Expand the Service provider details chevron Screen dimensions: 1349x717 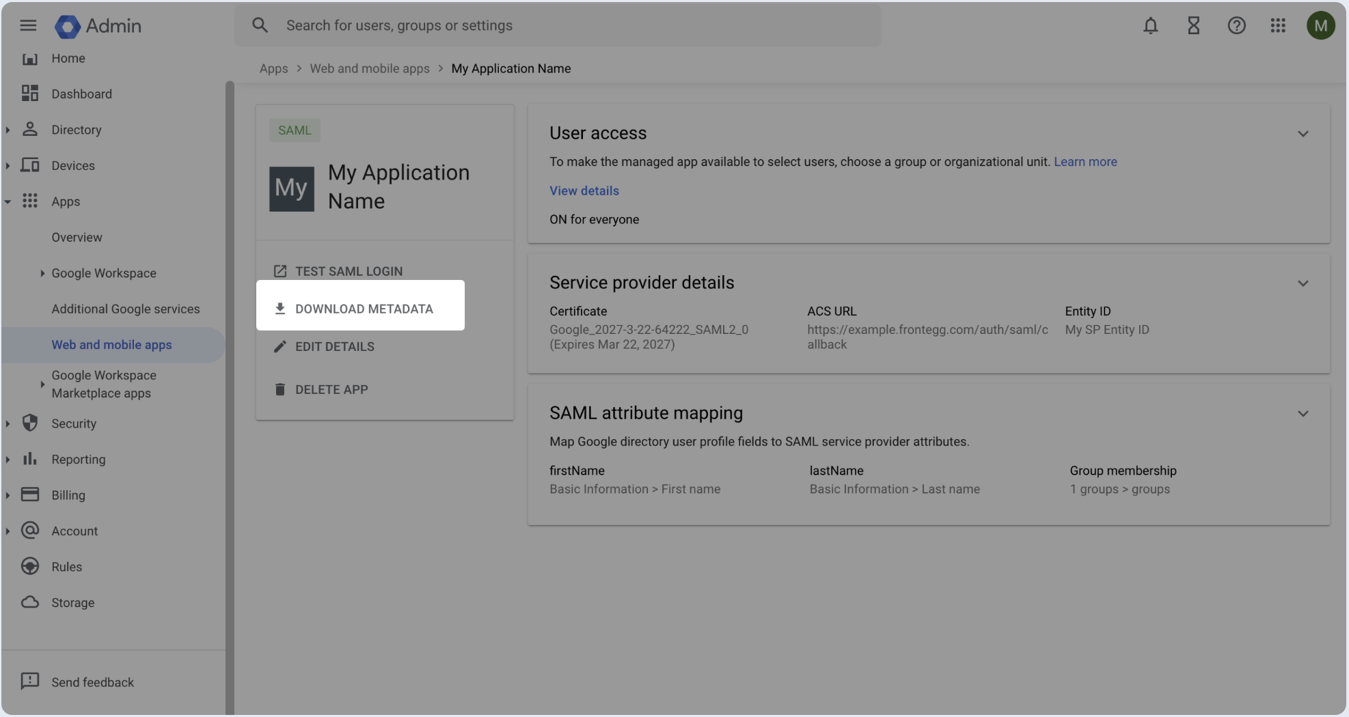tap(1303, 283)
